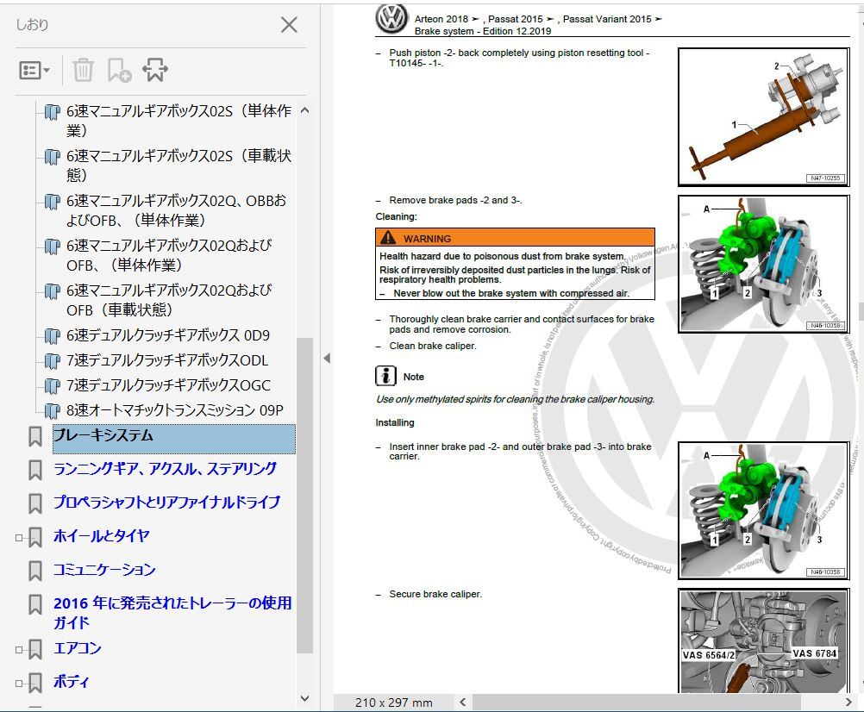Click the document horizontal scroll right arrow

(848, 703)
